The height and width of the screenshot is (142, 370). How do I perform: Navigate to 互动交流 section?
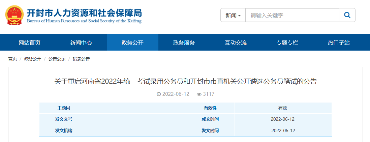click(x=236, y=42)
